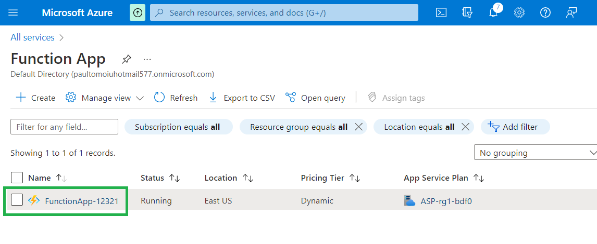The image size is (597, 244).
Task: Export the list to CSV
Action: 242,98
